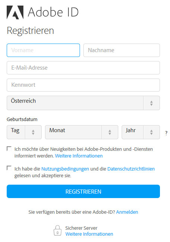Screen dimensions: 170x242
Task: Open the Datenschutzrichtlinien link
Action: click(x=131, y=169)
